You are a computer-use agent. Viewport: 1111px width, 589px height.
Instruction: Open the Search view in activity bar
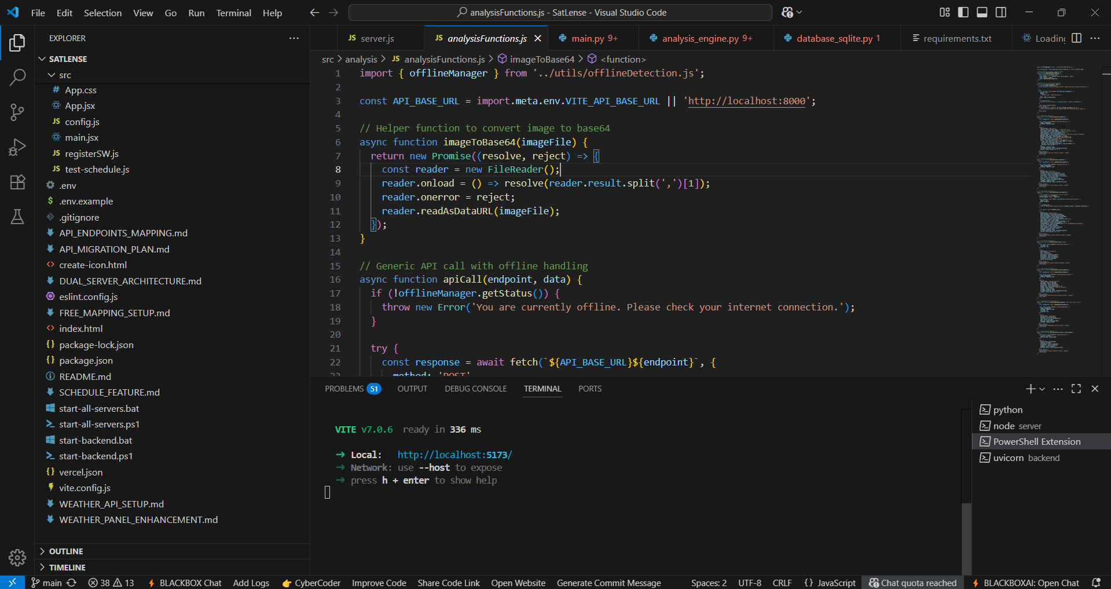coord(17,77)
